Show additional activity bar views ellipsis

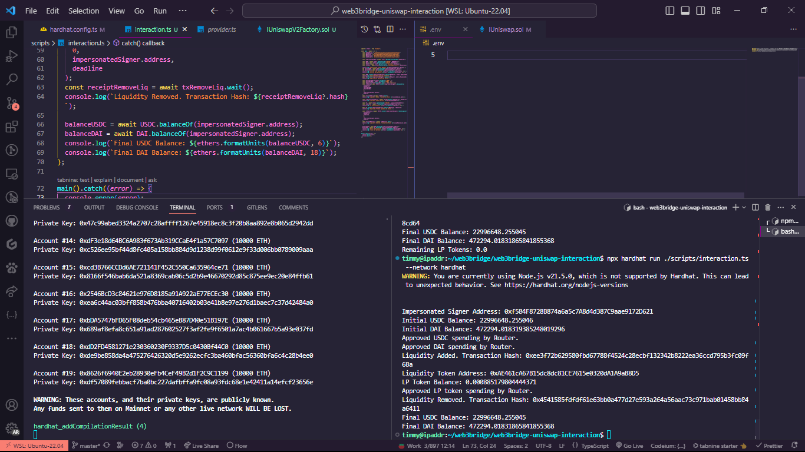point(12,338)
